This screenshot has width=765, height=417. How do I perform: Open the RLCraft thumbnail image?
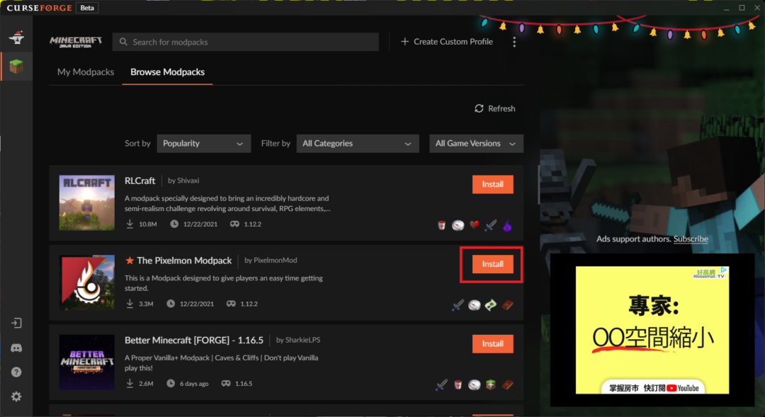tap(87, 203)
